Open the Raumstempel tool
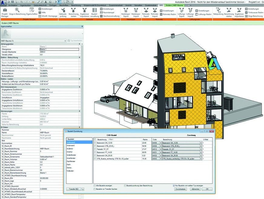 pos(107,13)
